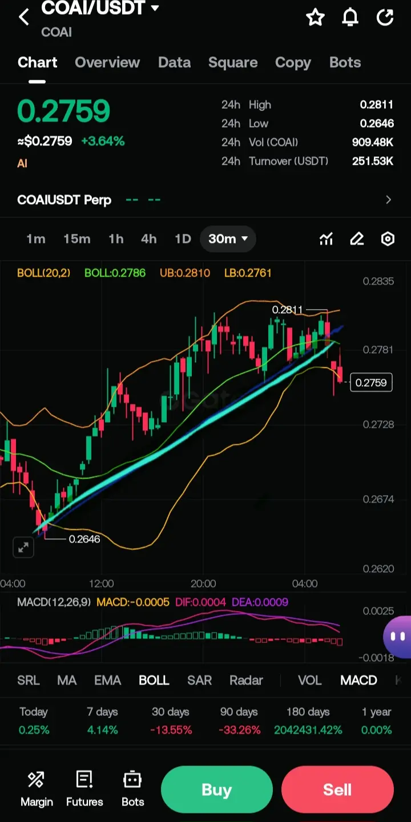This screenshot has height=822, width=411.
Task: Switch to the Overview tab
Action: pos(107,63)
